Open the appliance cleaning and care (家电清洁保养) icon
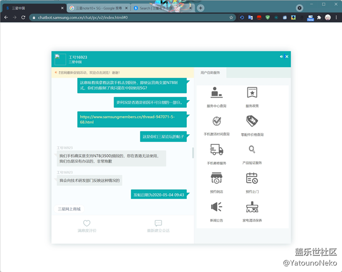 [x=252, y=207]
